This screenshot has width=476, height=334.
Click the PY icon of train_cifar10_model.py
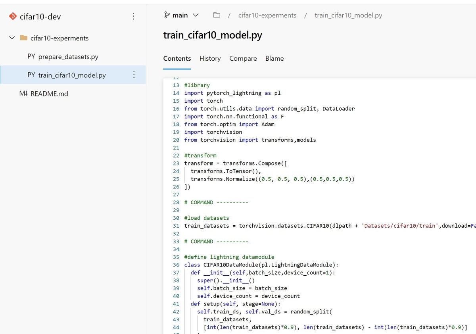tap(31, 75)
